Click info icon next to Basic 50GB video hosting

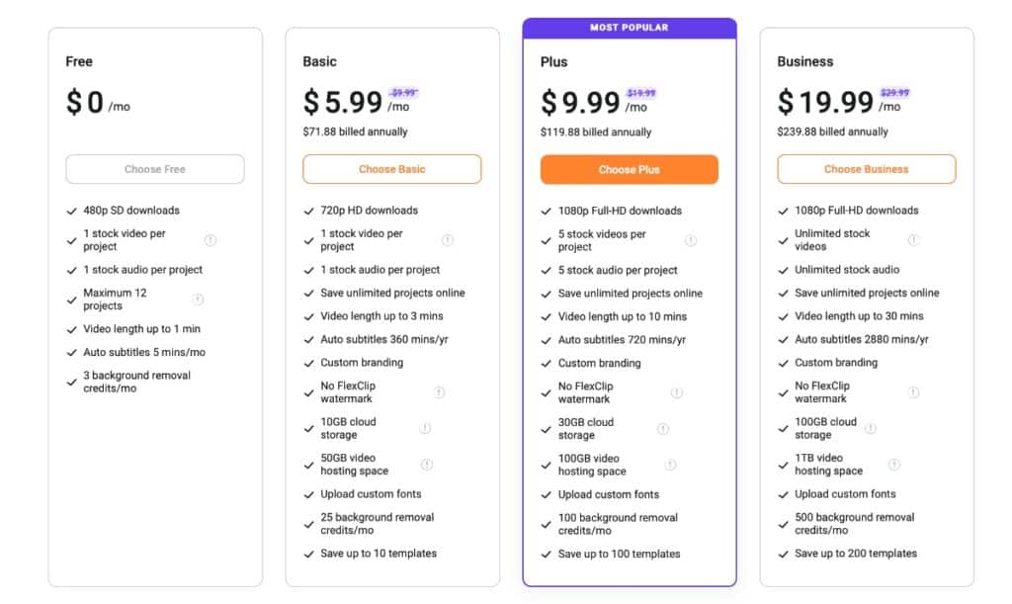click(427, 465)
